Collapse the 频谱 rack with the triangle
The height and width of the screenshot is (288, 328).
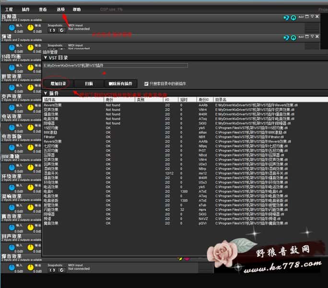point(312,36)
